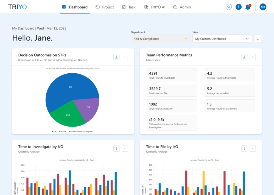Click the blue plus icon in the top bar
This screenshot has width=274, height=195.
(x=238, y=7)
